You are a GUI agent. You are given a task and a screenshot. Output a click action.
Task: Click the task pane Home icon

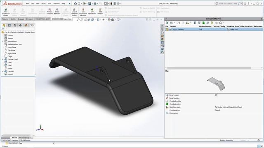click(162, 26)
